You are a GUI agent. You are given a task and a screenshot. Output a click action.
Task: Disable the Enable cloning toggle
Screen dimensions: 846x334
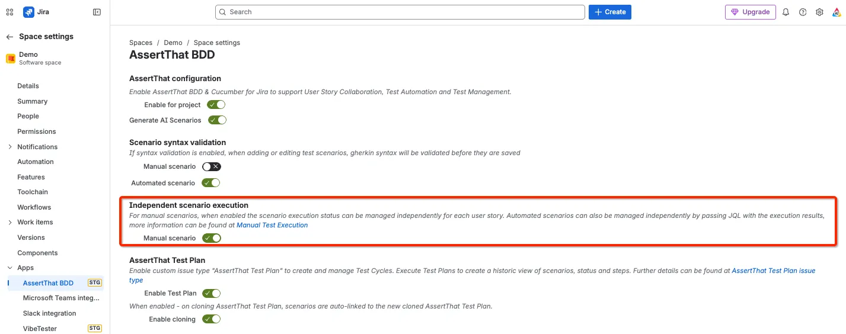pos(211,319)
